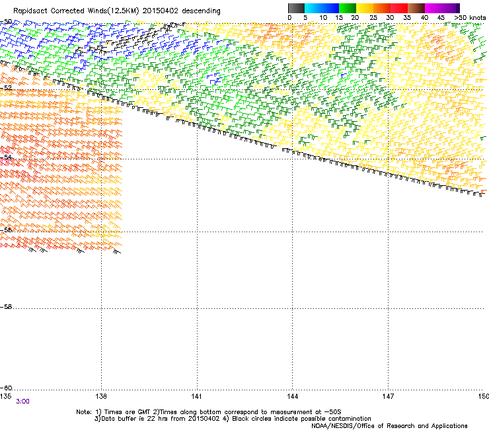Click the orange 25-30 knots legend swatch
Viewport: 489px width, 430px height.
pyautogui.click(x=382, y=8)
